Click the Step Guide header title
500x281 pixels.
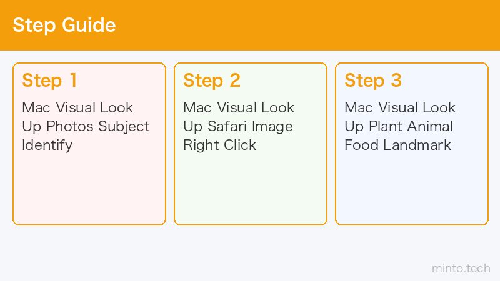point(64,25)
